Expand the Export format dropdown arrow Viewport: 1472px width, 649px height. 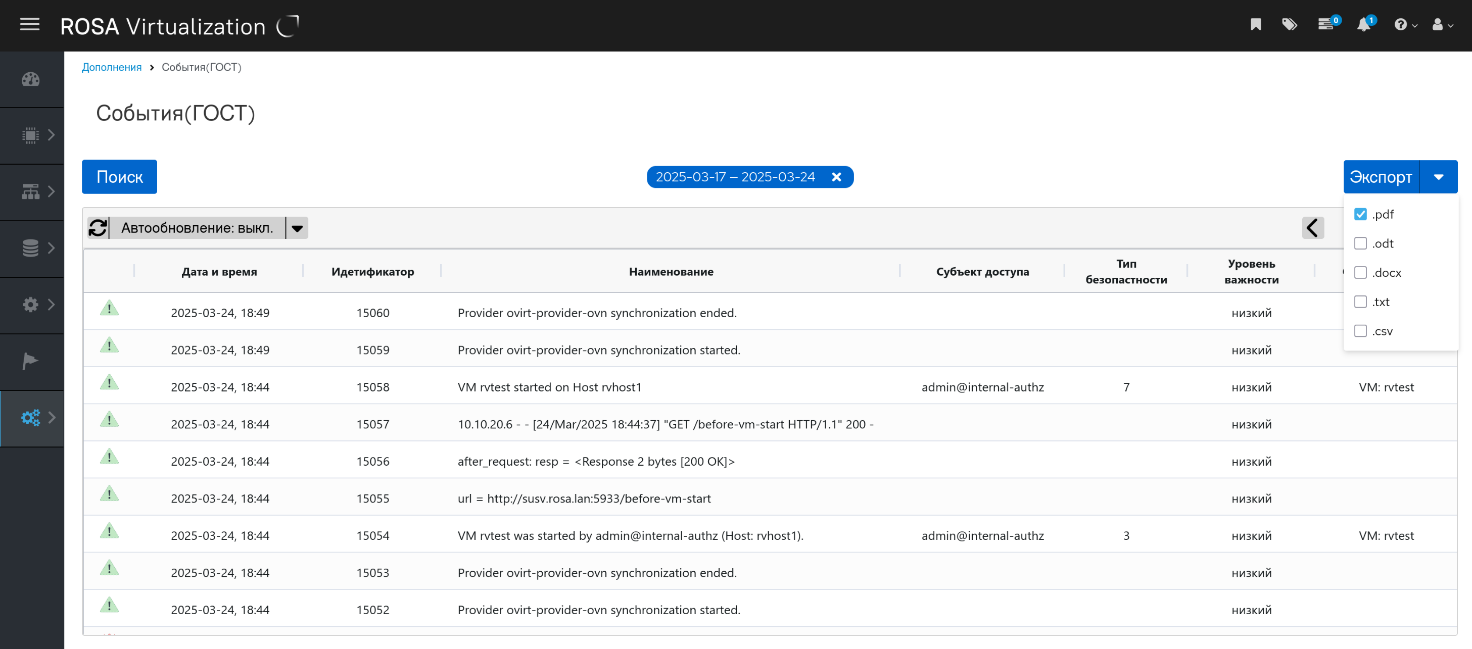(1438, 177)
